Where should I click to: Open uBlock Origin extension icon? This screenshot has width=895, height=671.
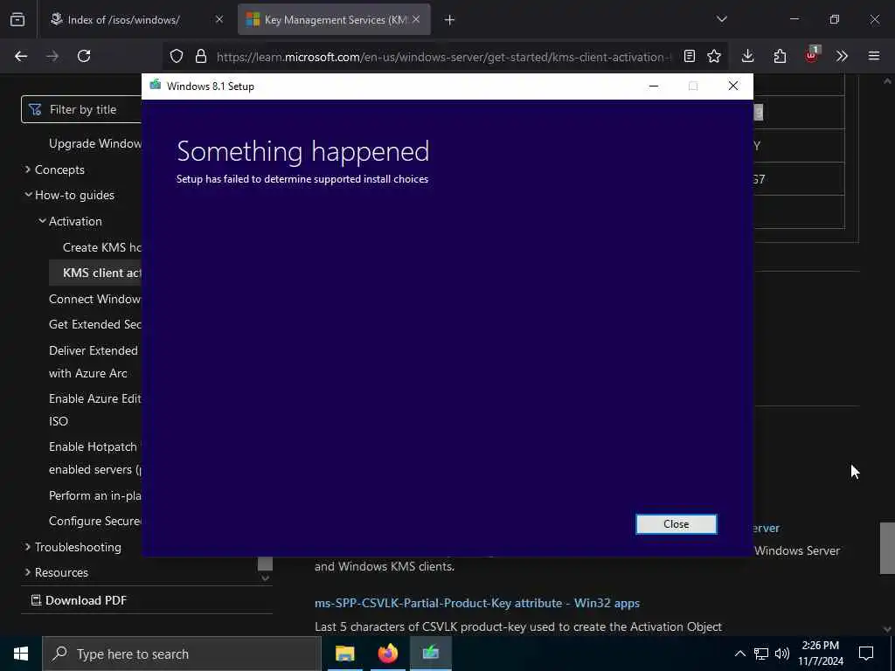coord(811,56)
